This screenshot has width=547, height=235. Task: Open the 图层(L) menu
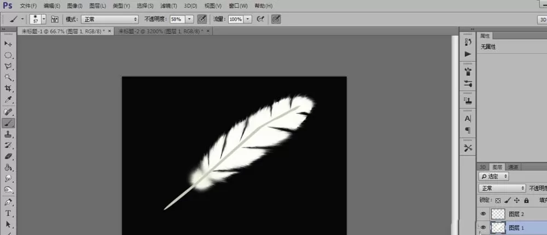(x=98, y=6)
